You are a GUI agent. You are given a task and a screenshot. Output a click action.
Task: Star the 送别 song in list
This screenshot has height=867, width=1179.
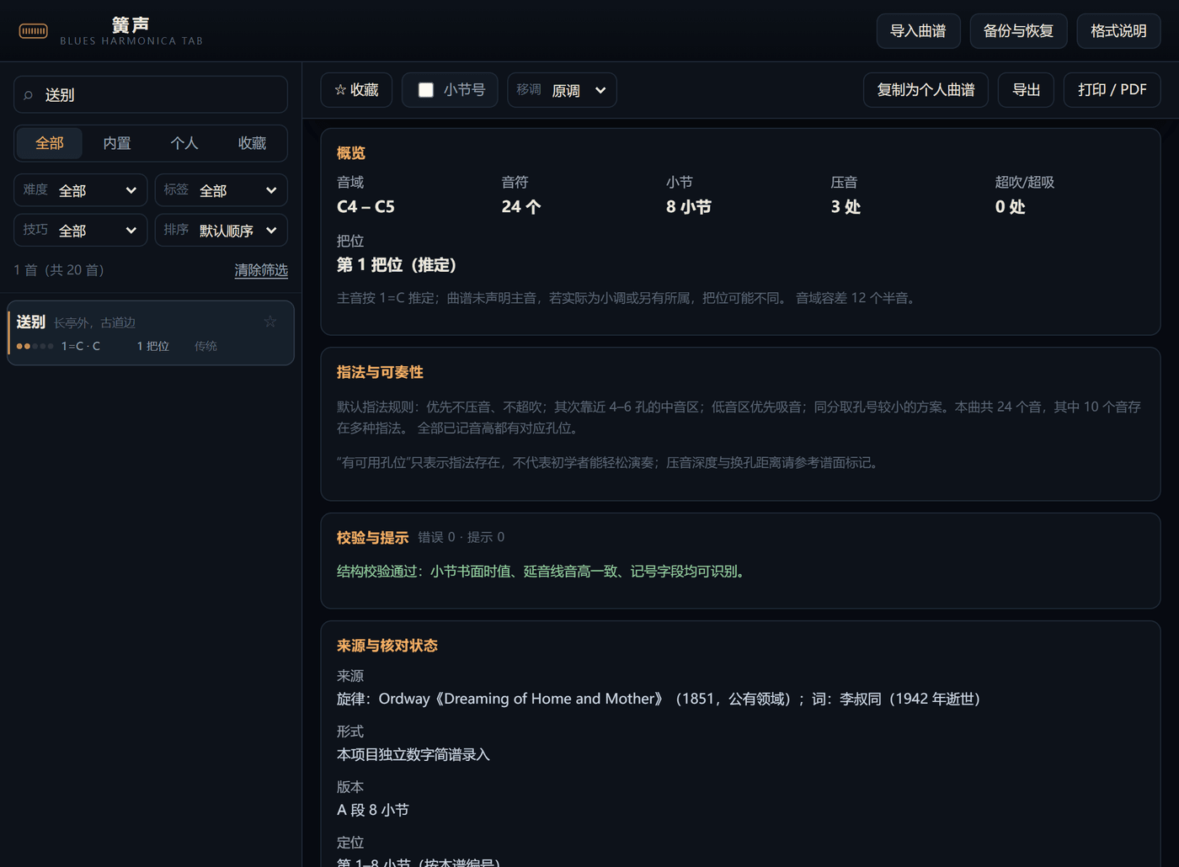(269, 322)
